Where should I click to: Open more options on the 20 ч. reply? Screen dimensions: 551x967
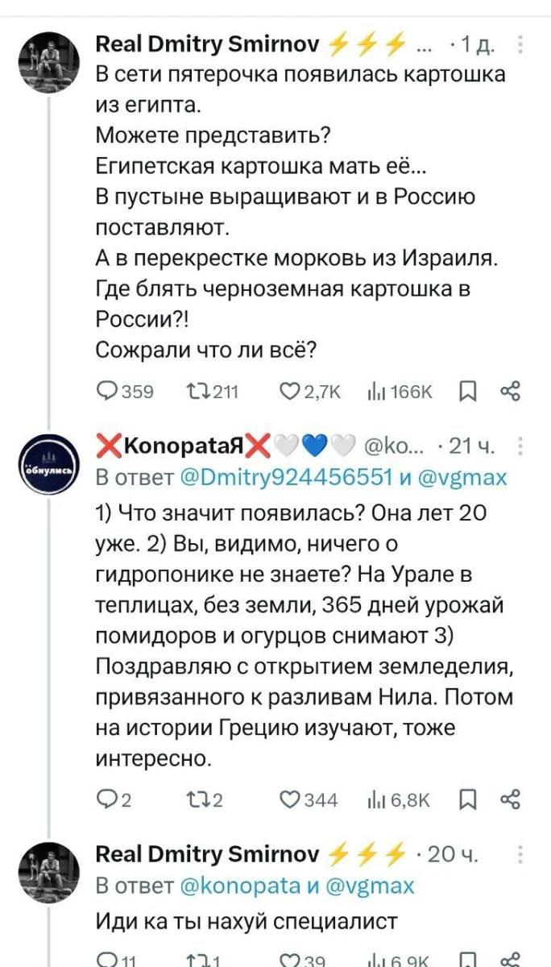pos(520,854)
